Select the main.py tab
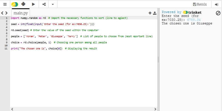The width and height of the screenshot is (222, 111). click(x=21, y=13)
